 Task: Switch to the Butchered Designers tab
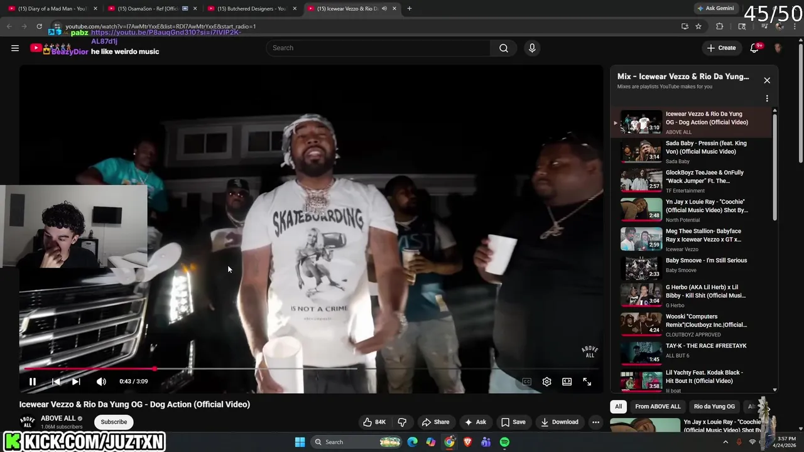pos(251,9)
